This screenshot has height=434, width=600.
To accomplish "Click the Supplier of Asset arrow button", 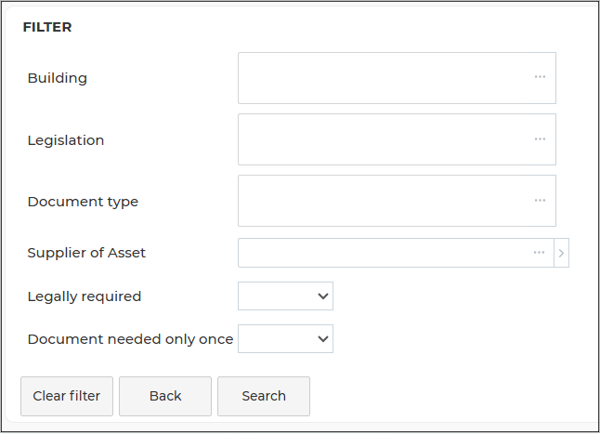I will pos(561,253).
